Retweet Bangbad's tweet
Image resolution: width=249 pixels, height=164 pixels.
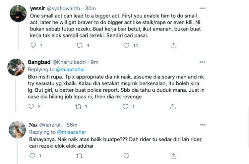(x=79, y=107)
